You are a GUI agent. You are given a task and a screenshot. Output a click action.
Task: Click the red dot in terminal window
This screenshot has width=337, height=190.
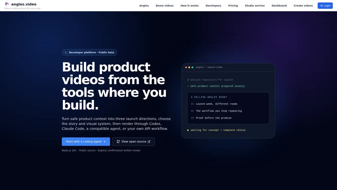click(x=186, y=67)
